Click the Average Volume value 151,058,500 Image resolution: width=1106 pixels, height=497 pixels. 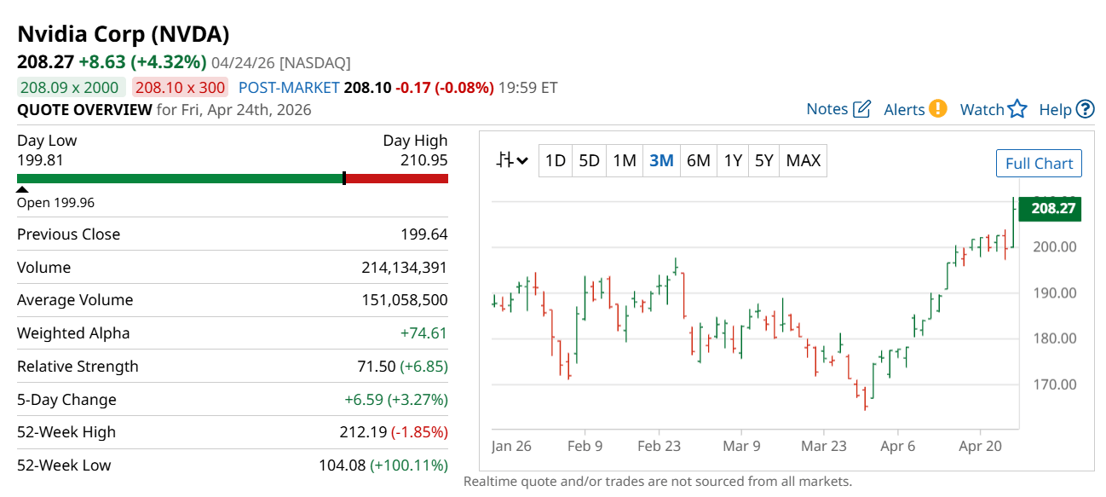point(405,300)
